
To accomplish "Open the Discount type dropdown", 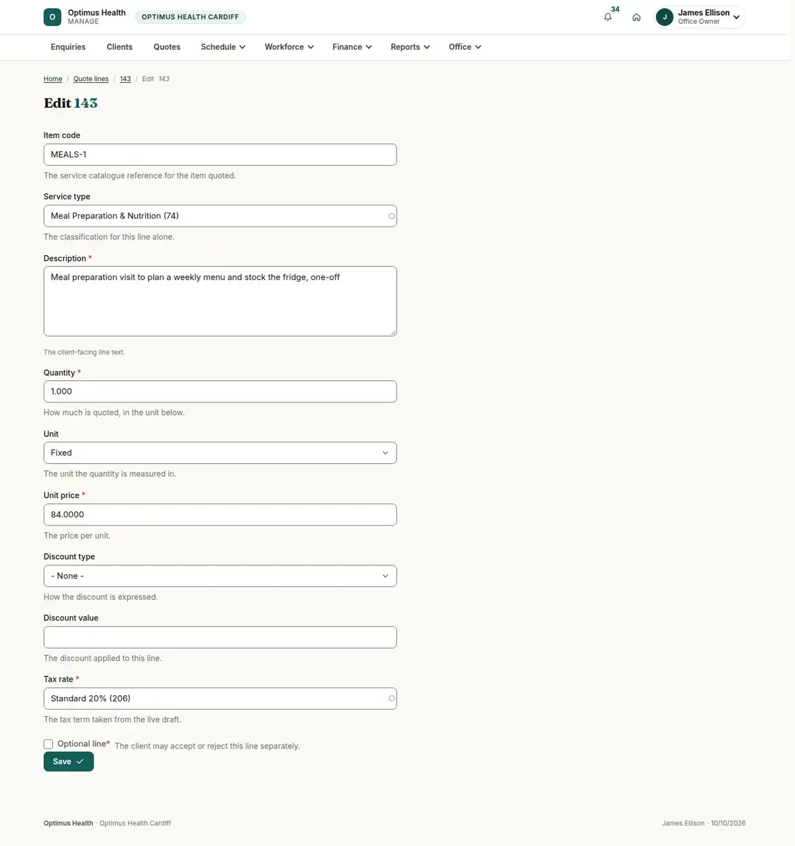I will (220, 576).
